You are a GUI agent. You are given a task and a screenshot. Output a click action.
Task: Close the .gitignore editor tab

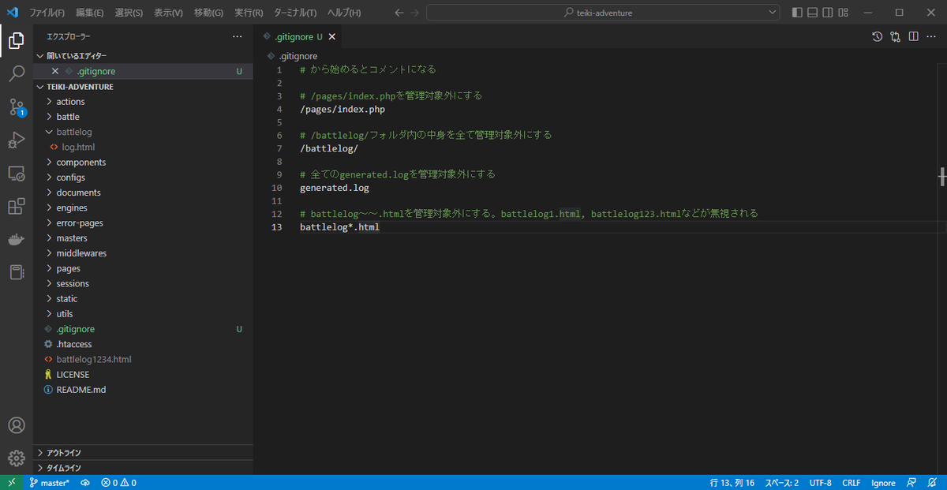click(332, 36)
